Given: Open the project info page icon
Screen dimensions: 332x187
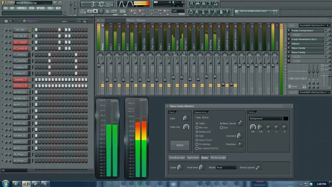Looking at the screenshot, I should [x=221, y=12].
